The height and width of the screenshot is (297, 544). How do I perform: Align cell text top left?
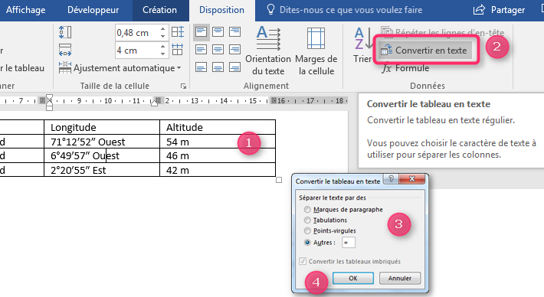pos(202,32)
